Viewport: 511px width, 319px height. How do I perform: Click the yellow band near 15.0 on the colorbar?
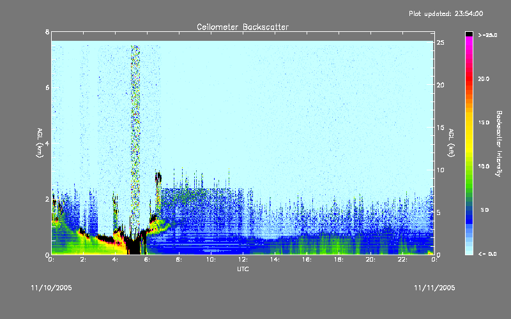(x=469, y=123)
